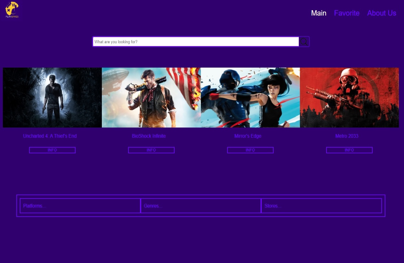Open the Uncharted 4 cover image
404x263 pixels.
pyautogui.click(x=52, y=98)
